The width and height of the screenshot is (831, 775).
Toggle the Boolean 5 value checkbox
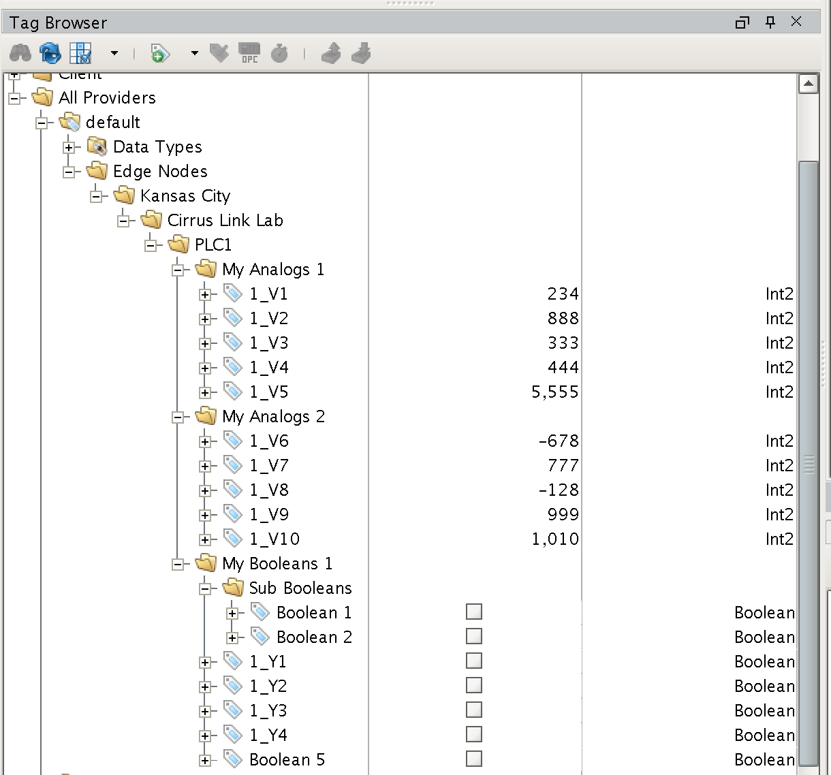[474, 759]
